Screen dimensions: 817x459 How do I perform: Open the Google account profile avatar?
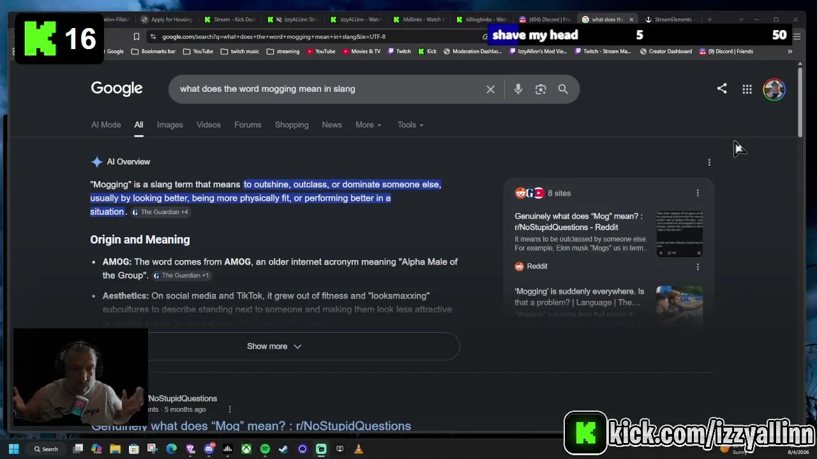[x=774, y=89]
